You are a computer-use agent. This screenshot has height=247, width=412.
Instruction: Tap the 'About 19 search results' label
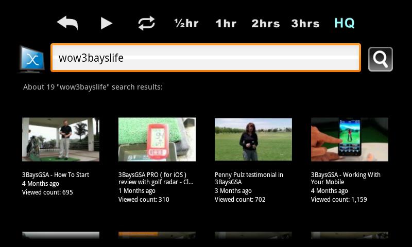point(93,87)
